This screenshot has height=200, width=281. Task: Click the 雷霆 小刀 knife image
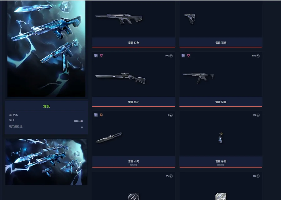click(109, 138)
